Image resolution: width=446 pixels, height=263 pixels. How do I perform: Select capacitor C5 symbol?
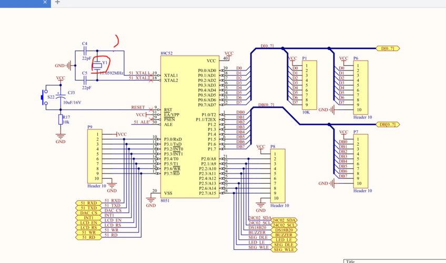[x=85, y=80]
